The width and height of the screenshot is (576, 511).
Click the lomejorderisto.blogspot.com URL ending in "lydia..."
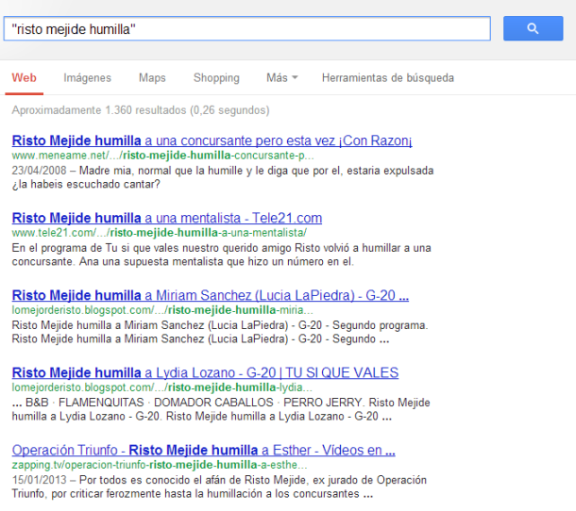coord(162,387)
